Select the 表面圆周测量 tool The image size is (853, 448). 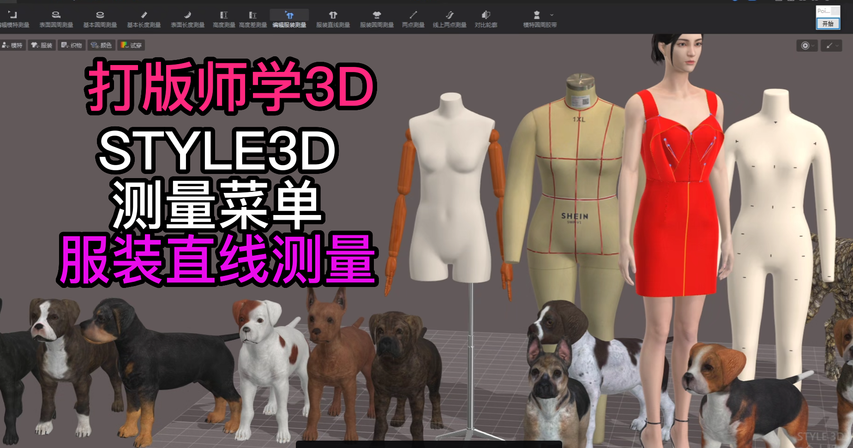point(56,20)
